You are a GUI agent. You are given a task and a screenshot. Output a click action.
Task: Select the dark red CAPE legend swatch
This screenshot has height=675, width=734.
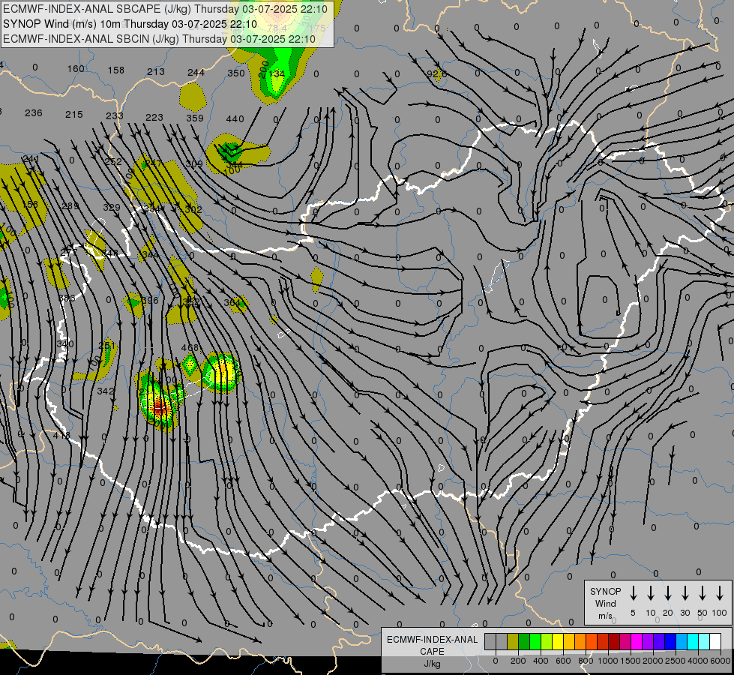pyautogui.click(x=614, y=641)
